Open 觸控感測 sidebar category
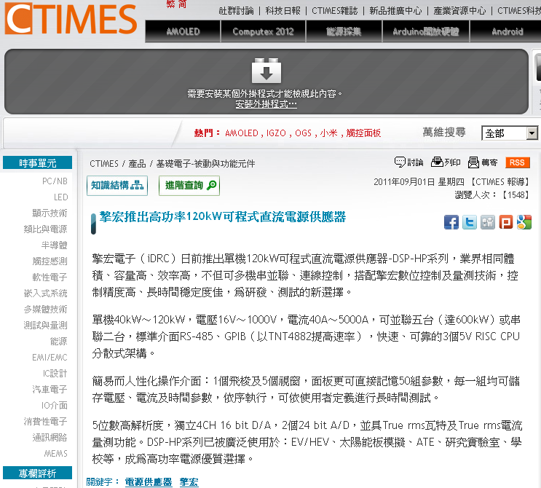541x488 pixels. coord(50,261)
